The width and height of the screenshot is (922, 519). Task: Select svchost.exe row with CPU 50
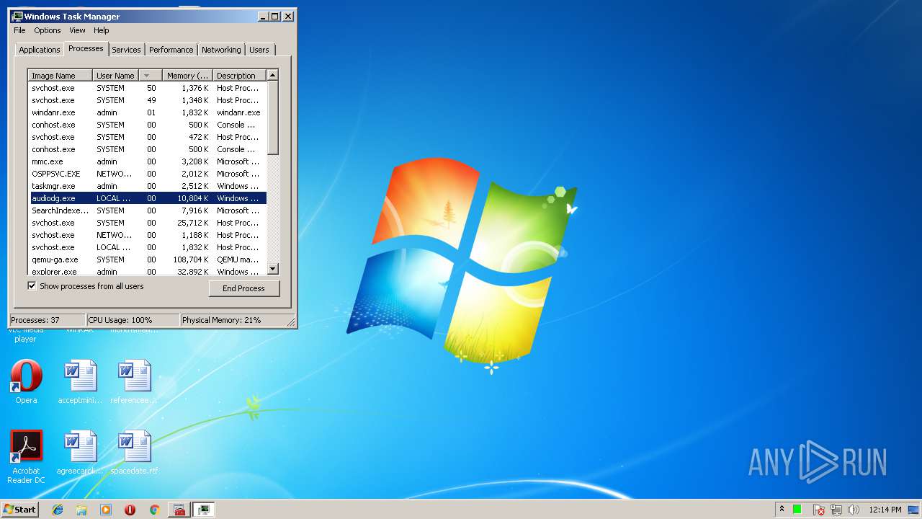tap(148, 88)
